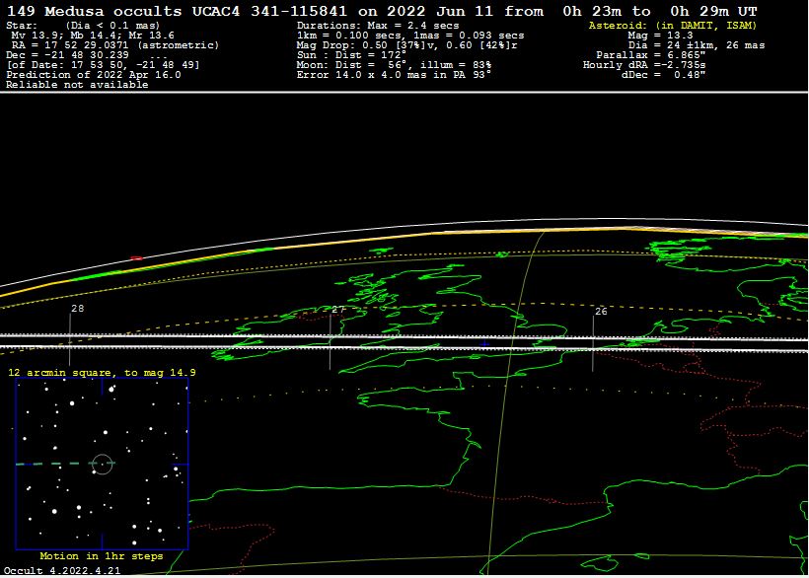Click the red marker on the northern limit line
The height and width of the screenshot is (578, 809).
pos(136,258)
